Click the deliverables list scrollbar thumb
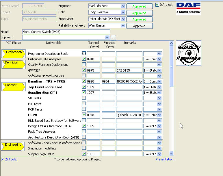The width and height of the screenshot is (223, 176). [172, 66]
